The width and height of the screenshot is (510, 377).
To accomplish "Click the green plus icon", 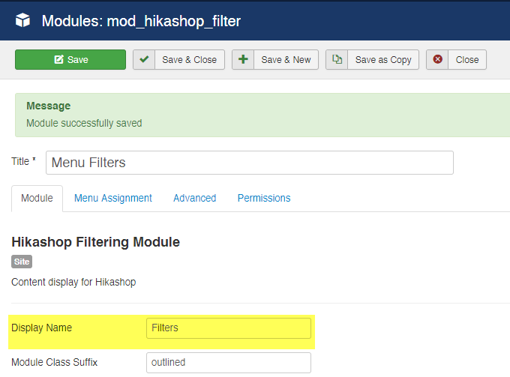I will pos(243,59).
